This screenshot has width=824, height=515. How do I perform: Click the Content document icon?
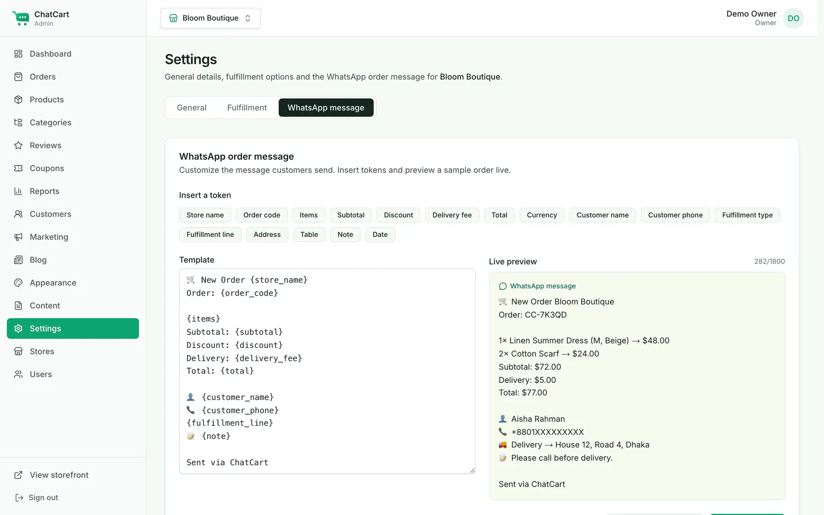[x=18, y=306]
